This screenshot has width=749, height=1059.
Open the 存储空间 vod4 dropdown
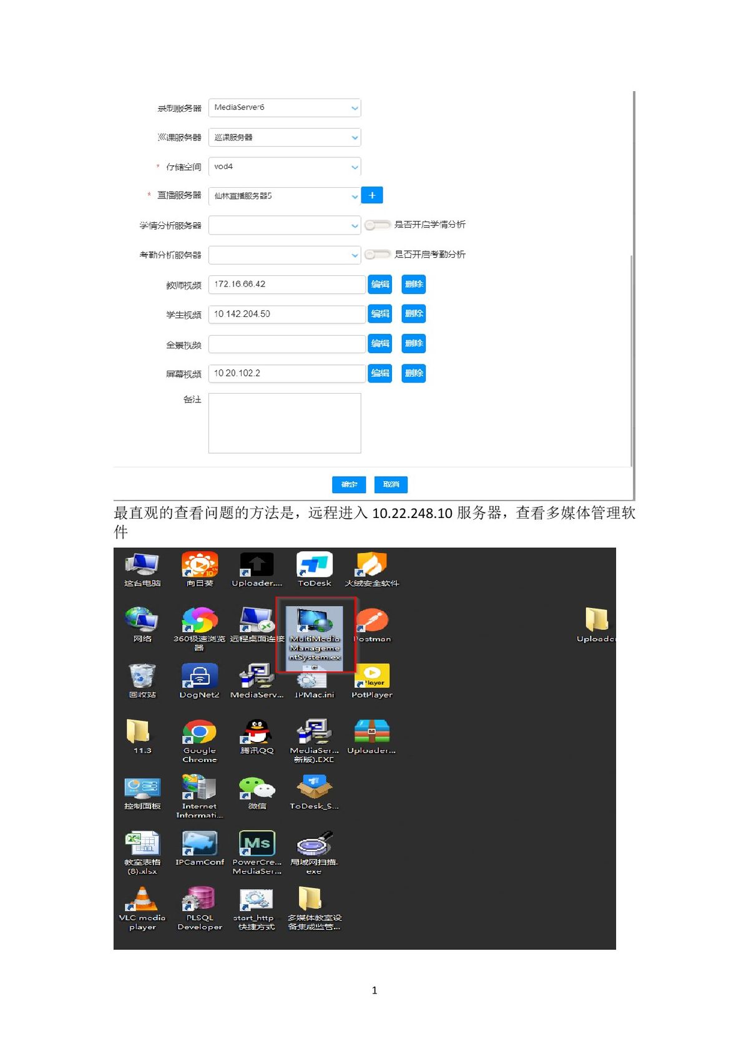(285, 167)
